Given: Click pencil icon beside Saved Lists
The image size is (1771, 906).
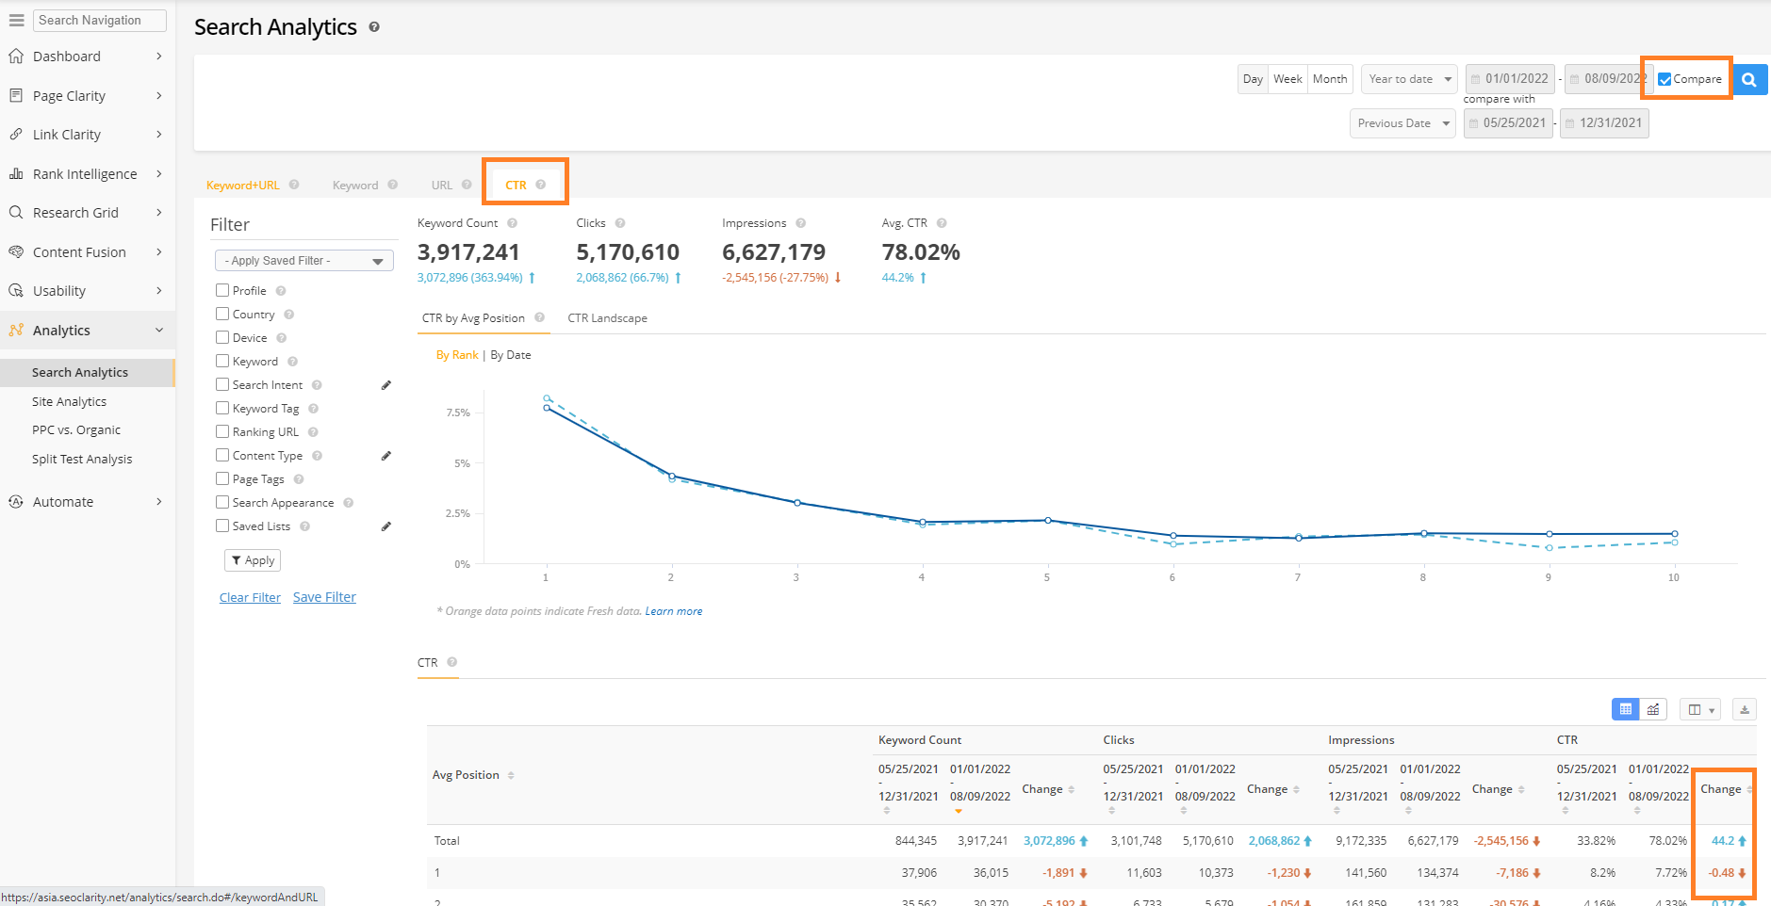Looking at the screenshot, I should click(385, 526).
